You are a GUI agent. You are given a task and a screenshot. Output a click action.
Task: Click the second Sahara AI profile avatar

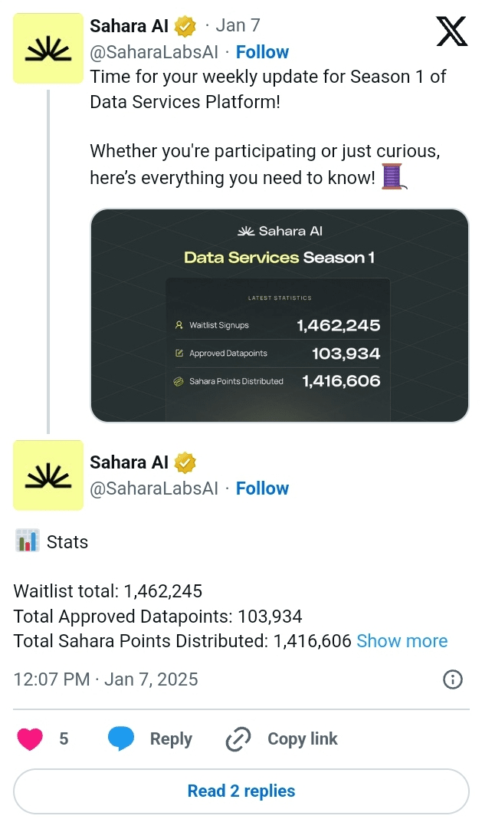[48, 475]
